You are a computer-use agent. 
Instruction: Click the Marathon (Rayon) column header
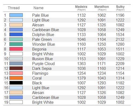click(102, 8)
